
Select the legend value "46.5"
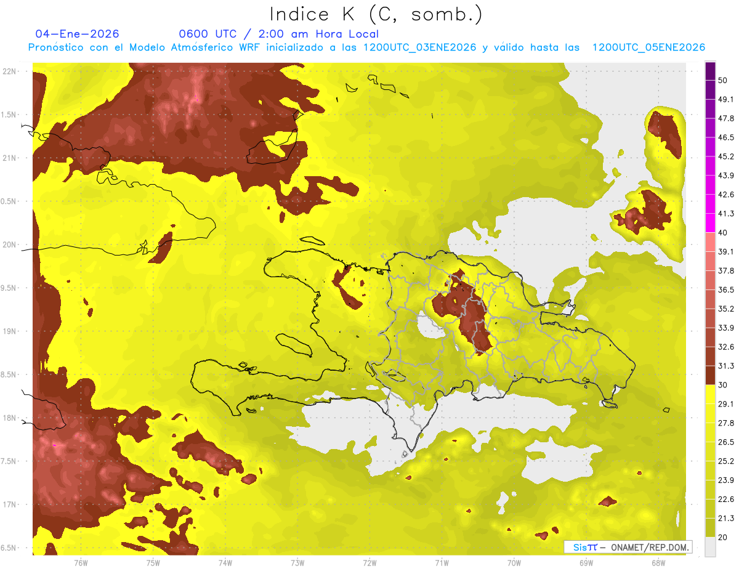tap(725, 137)
